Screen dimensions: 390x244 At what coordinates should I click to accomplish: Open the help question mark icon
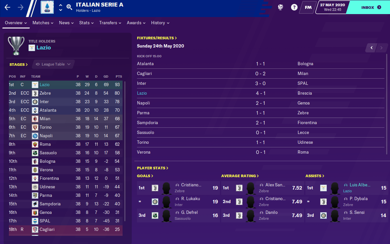(x=294, y=7)
